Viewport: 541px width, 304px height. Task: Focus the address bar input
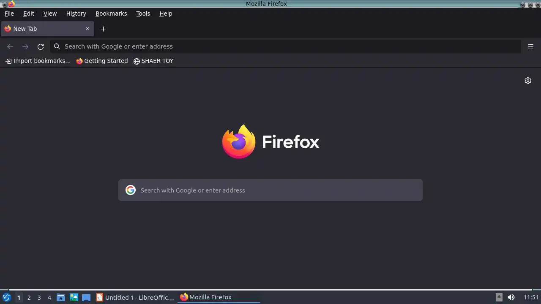tap(286, 46)
